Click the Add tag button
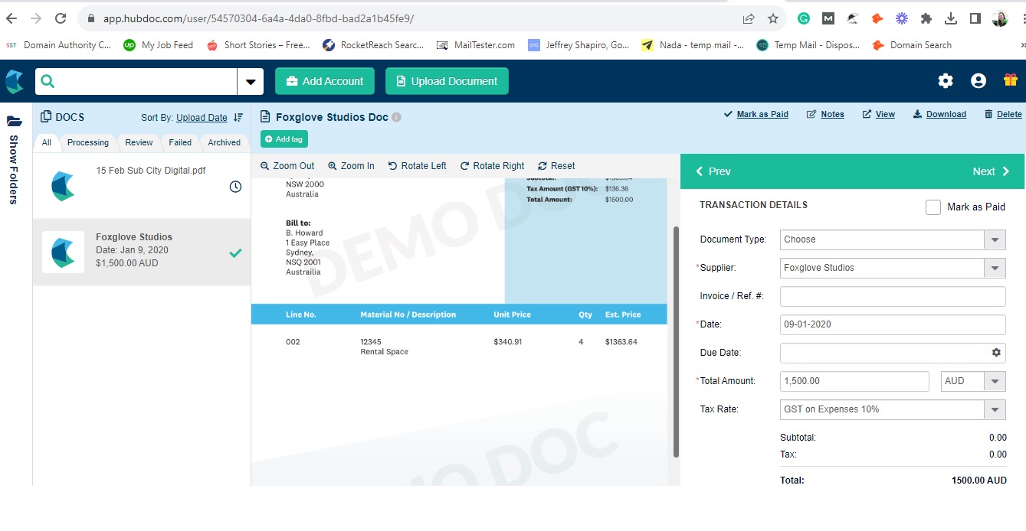The height and width of the screenshot is (531, 1026). (284, 139)
